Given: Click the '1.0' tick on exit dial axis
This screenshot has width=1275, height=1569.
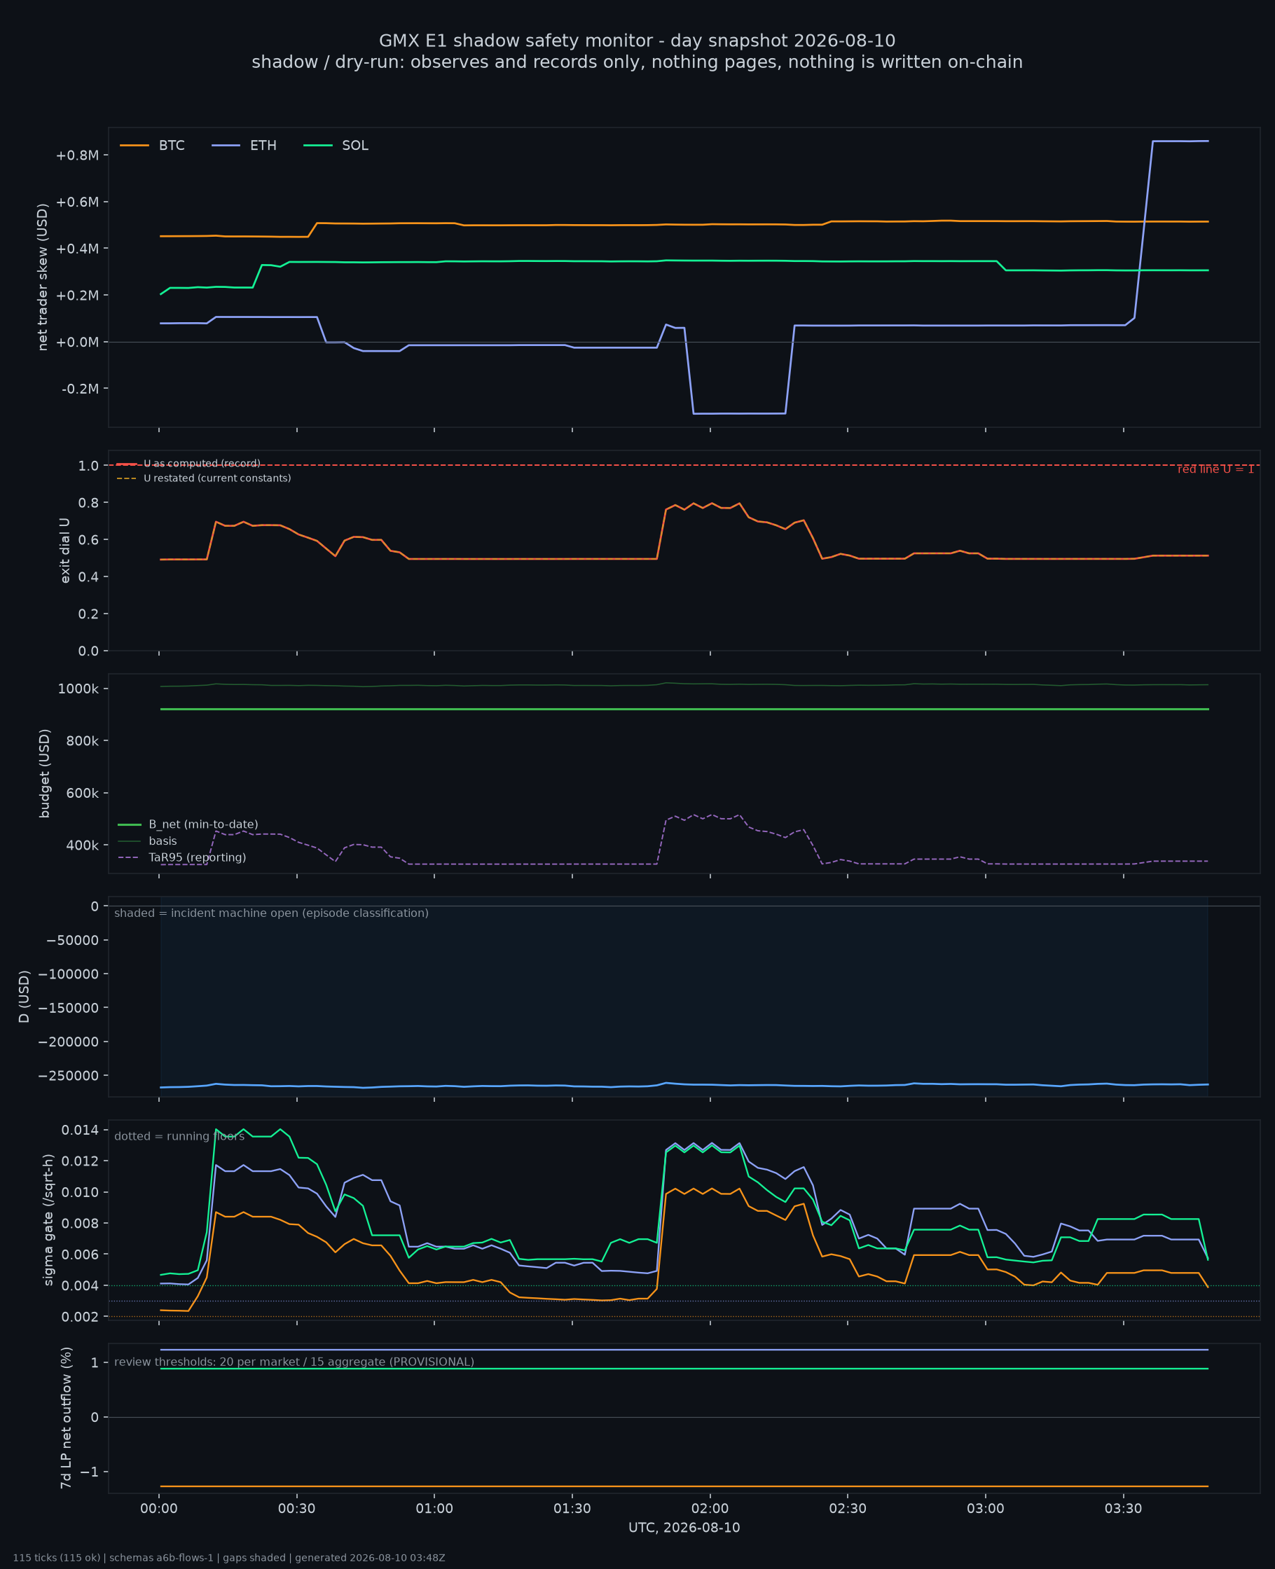Looking at the screenshot, I should coord(88,466).
